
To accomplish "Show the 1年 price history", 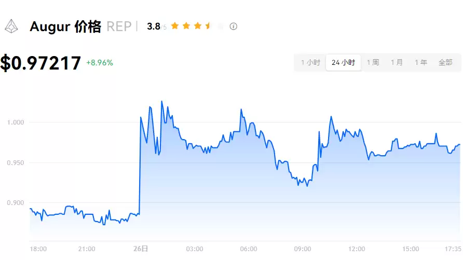I will pyautogui.click(x=420, y=62).
